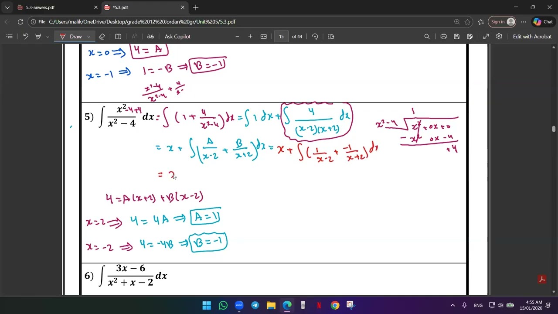Click the browser Back arrow
The image size is (558, 314).
coord(7,22)
